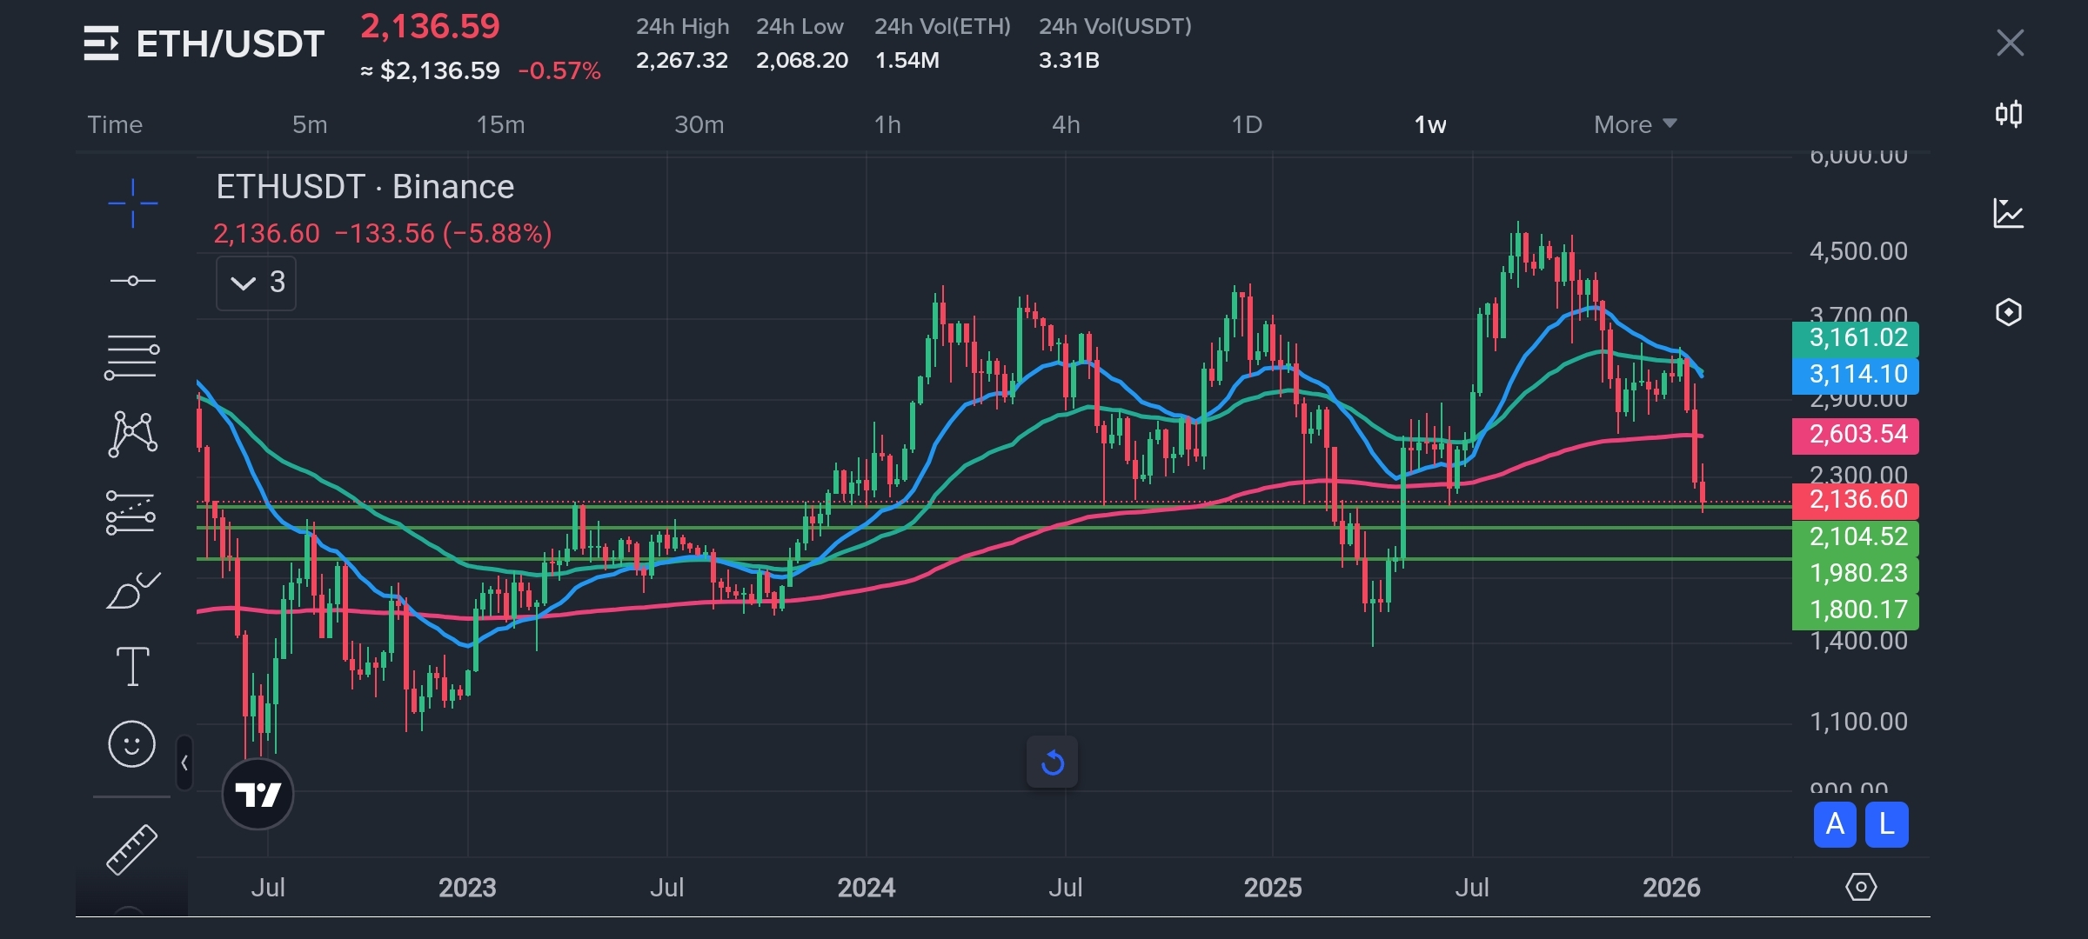Click the reset chart view button
Image resolution: width=2088 pixels, height=939 pixels.
[1052, 763]
